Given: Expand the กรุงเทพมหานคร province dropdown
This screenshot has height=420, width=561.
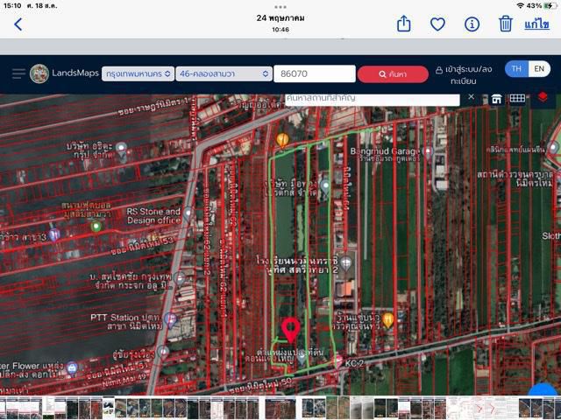Looking at the screenshot, I should [138, 73].
